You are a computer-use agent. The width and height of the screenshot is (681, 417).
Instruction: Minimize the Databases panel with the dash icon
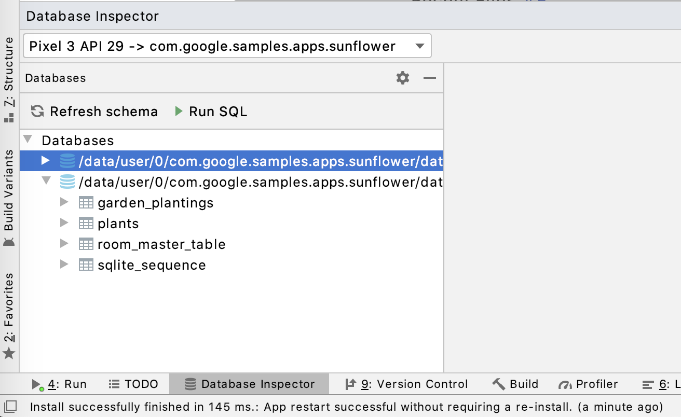point(429,78)
